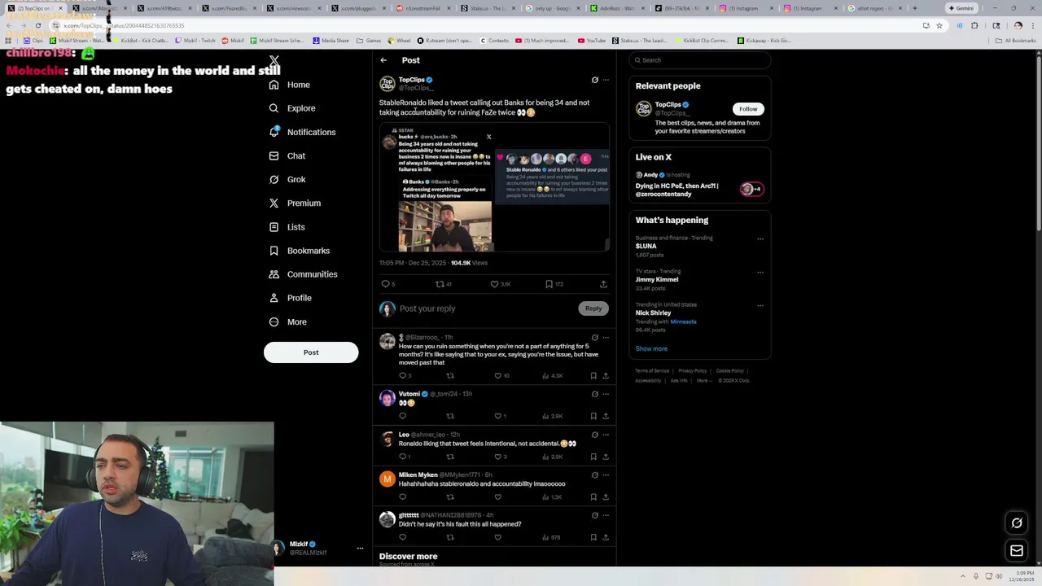The image size is (1042, 586).
Task: Like the Miken Myken reply
Action: pyautogui.click(x=497, y=497)
